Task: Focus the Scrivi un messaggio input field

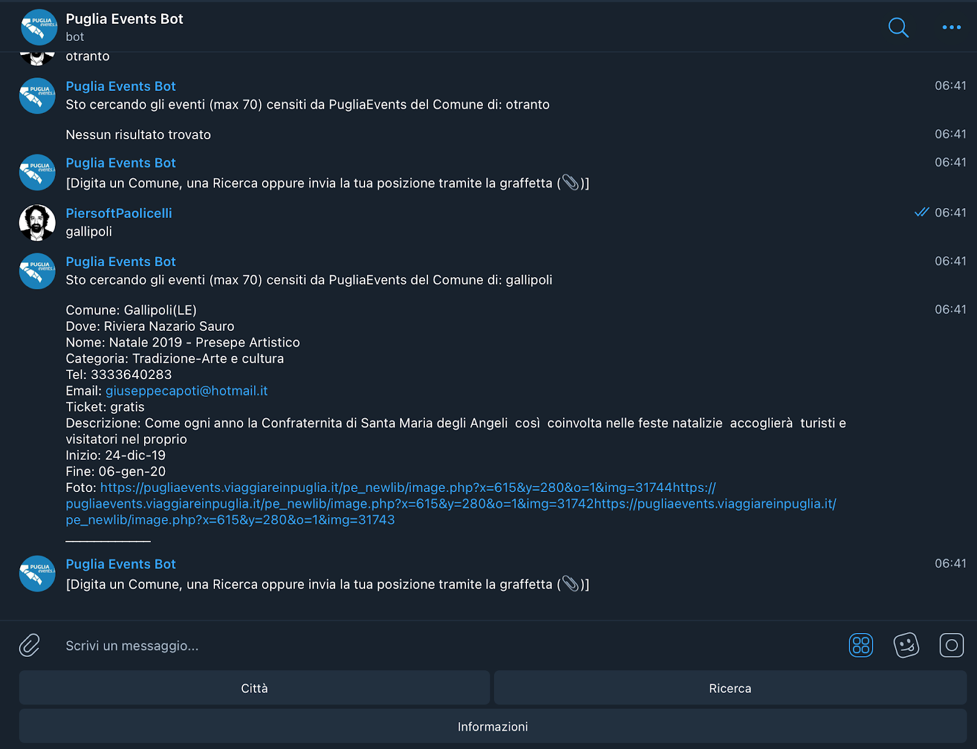Action: point(452,645)
